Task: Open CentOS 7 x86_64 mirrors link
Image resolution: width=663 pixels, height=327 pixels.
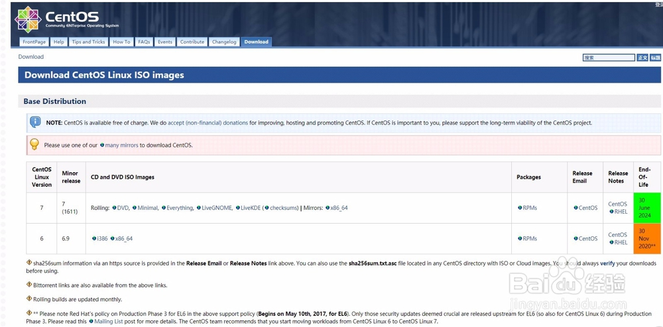Action: pyautogui.click(x=339, y=208)
